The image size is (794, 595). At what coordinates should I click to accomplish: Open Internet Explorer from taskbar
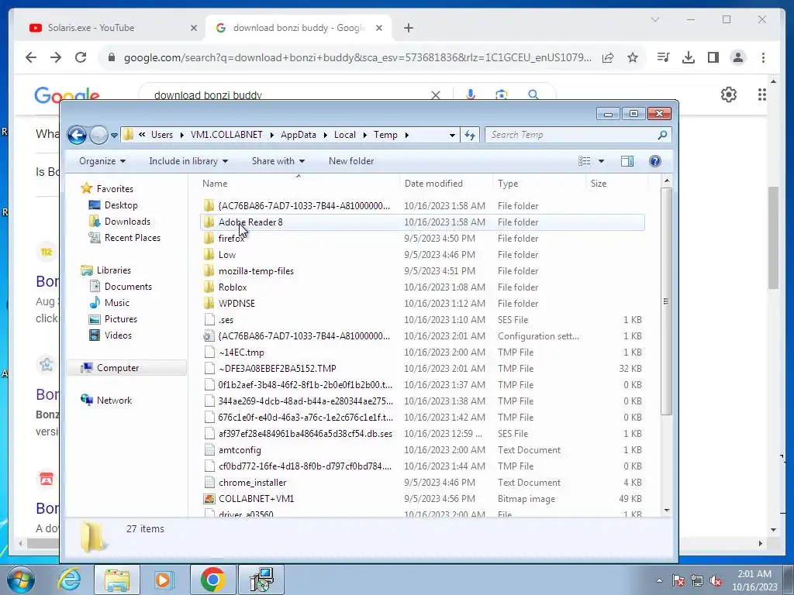click(69, 580)
